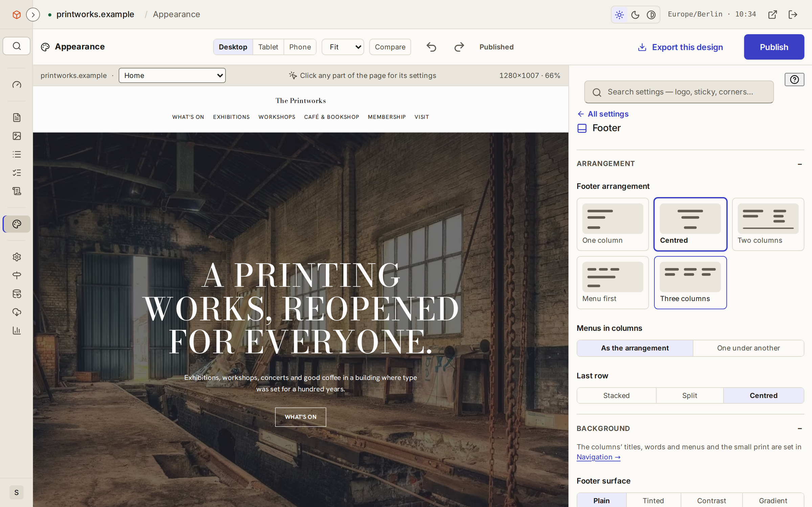812x507 pixels.
Task: Open the Home page selector dropdown
Action: click(x=172, y=75)
